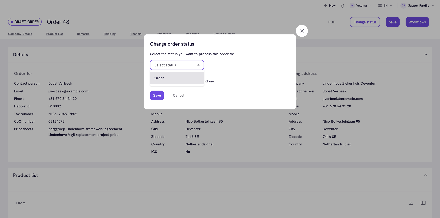Download the product list
440x218 pixels.
coord(411,203)
